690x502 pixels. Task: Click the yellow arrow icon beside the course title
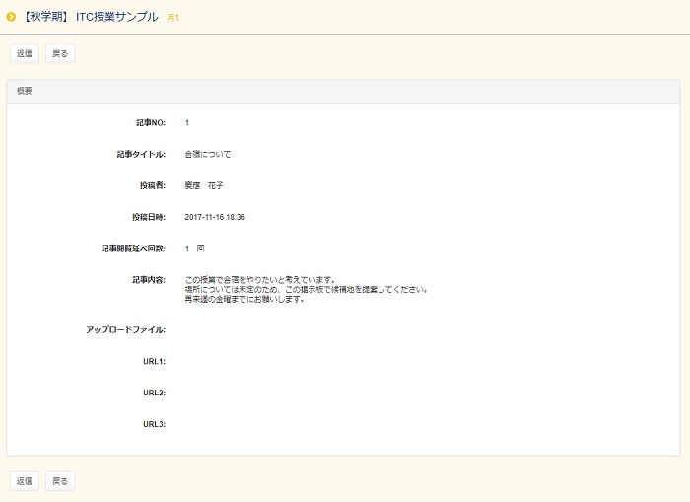coord(11,17)
